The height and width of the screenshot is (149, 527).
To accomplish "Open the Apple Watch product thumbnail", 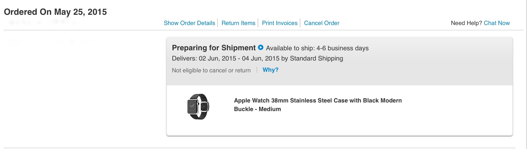I will (198, 107).
